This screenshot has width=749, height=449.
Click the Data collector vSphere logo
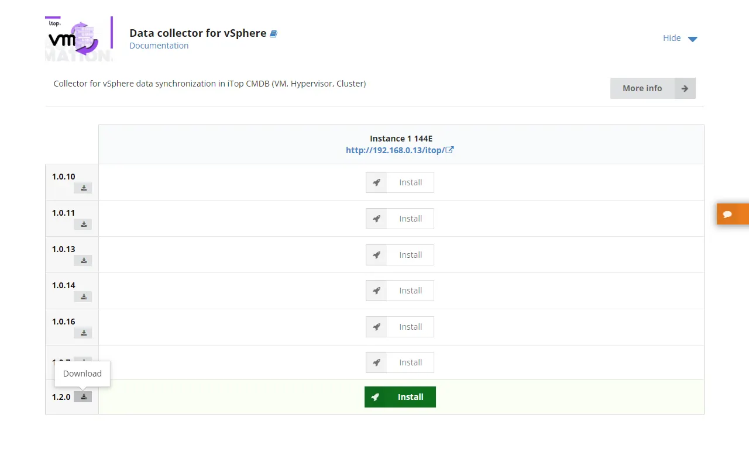pyautogui.click(x=79, y=39)
